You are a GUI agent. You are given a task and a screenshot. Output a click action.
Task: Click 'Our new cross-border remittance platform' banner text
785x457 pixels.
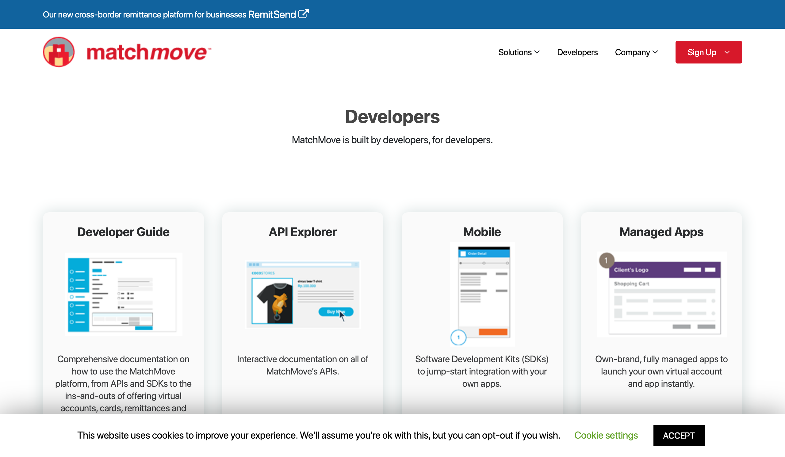pyautogui.click(x=144, y=14)
